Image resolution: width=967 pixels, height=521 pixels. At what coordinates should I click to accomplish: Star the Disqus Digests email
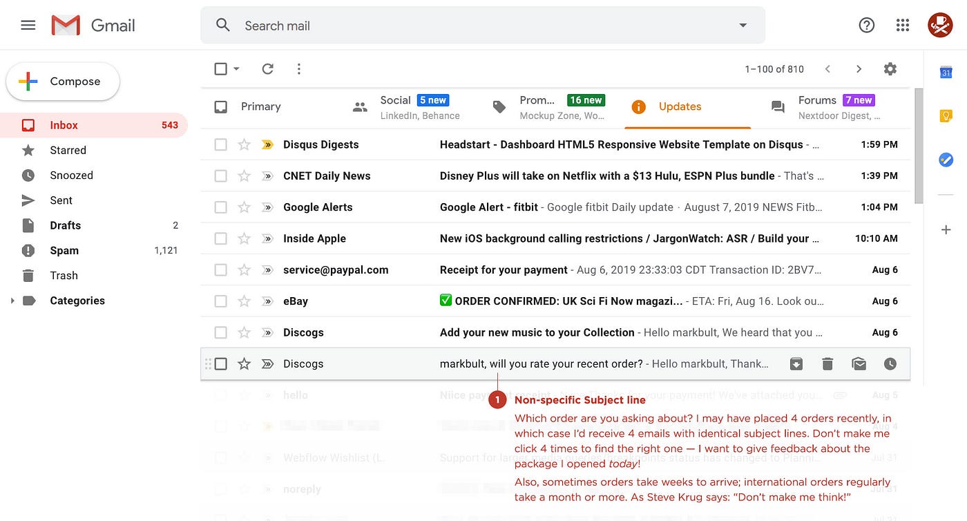(244, 144)
